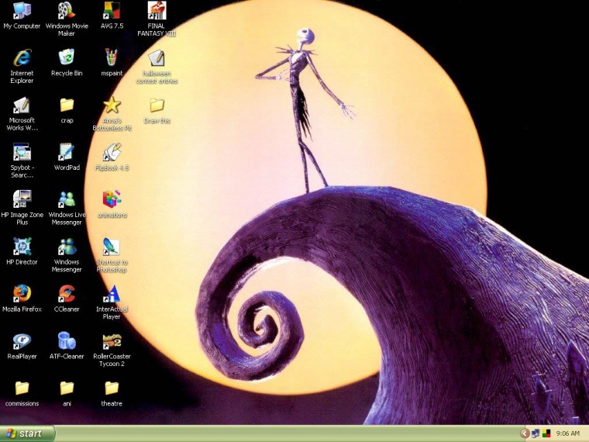Screen dimensions: 589x442
Task: Select the CCleaner shortcut icon
Action: 67,295
